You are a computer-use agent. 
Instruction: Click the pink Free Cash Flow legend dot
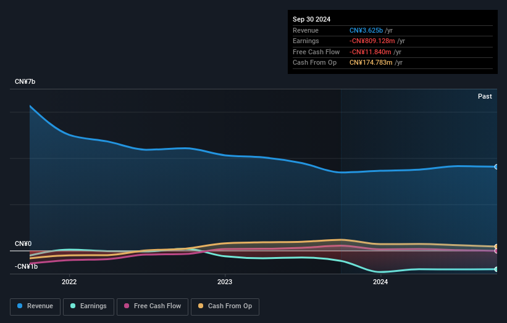click(x=127, y=306)
